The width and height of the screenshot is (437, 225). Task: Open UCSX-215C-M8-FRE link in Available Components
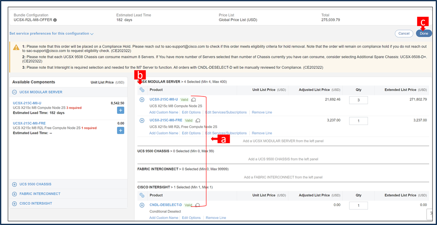tap(29, 123)
